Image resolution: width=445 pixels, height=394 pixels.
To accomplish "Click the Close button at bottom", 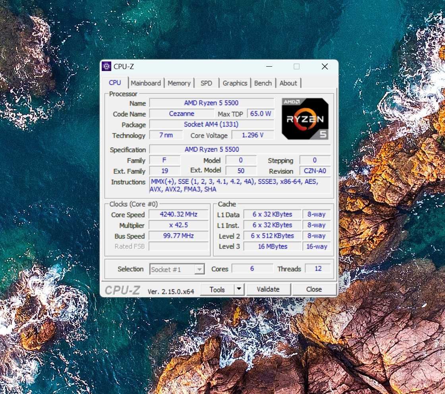I will (x=314, y=289).
